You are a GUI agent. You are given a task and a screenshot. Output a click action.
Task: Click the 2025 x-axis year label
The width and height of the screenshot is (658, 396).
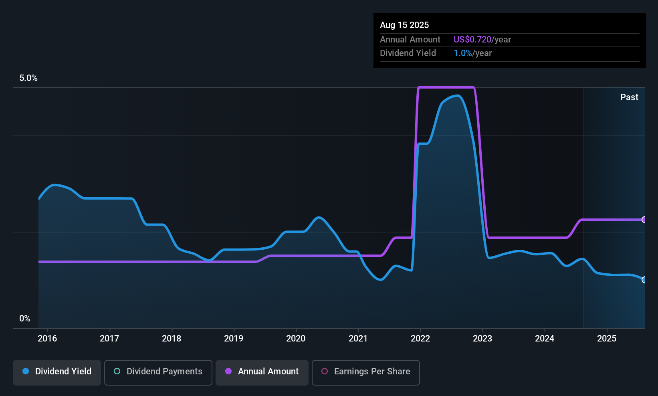[607, 339]
